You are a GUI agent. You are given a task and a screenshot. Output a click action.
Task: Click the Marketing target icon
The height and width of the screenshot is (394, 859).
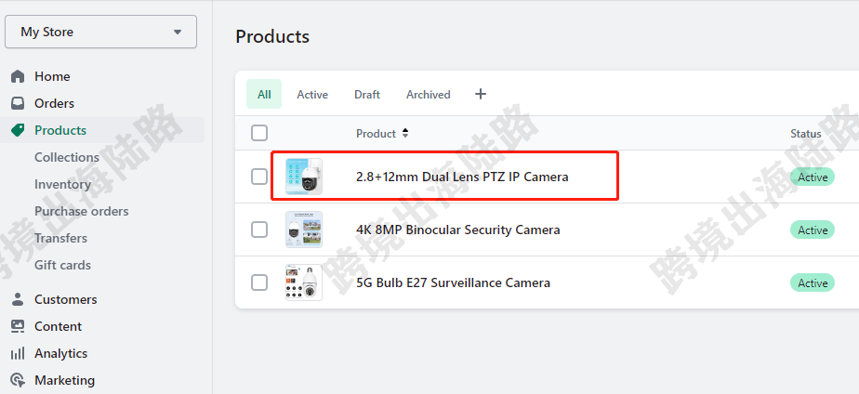point(18,380)
